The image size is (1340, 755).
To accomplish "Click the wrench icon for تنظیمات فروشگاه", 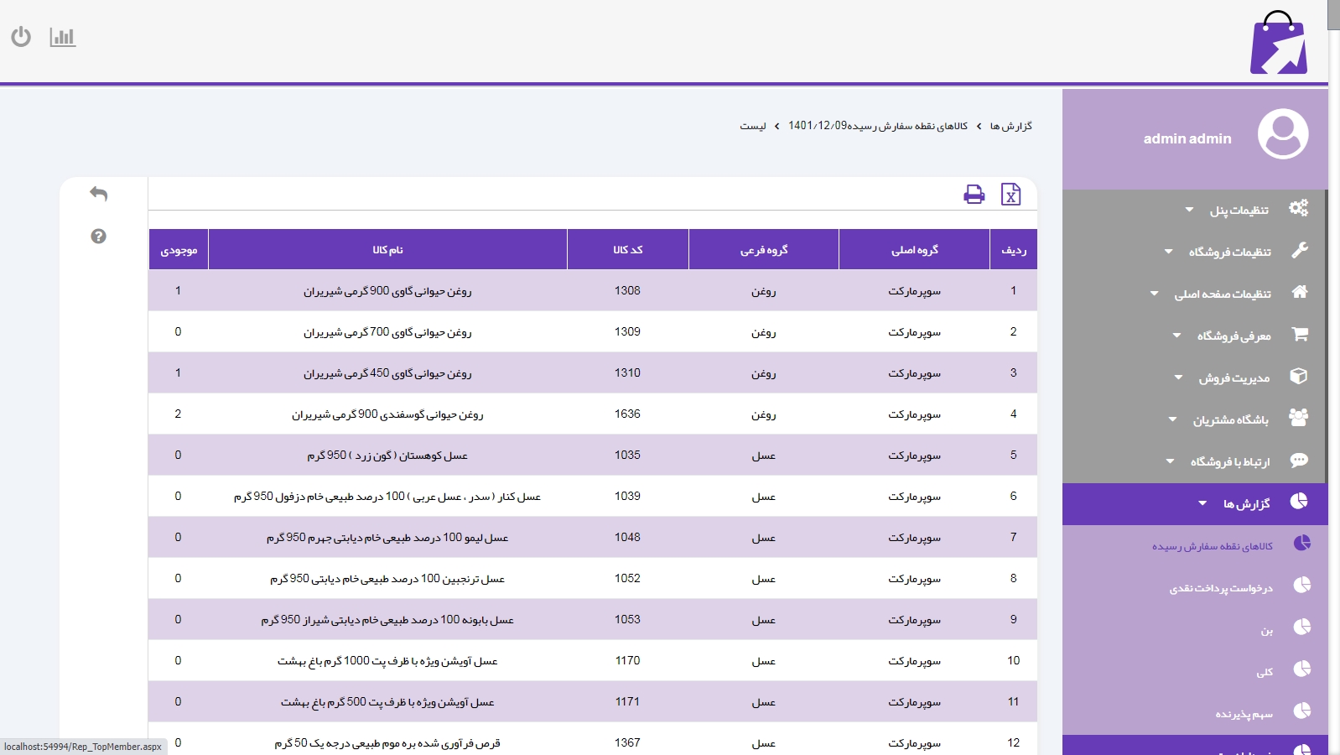I will point(1300,250).
